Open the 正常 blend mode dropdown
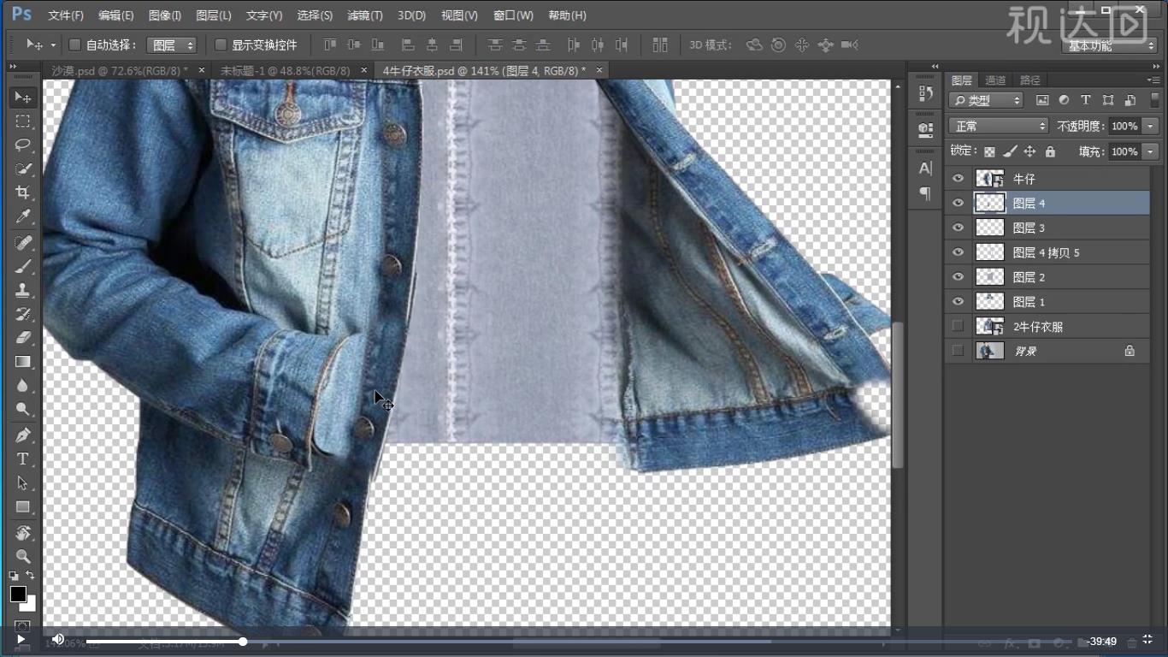1168x657 pixels. point(998,126)
